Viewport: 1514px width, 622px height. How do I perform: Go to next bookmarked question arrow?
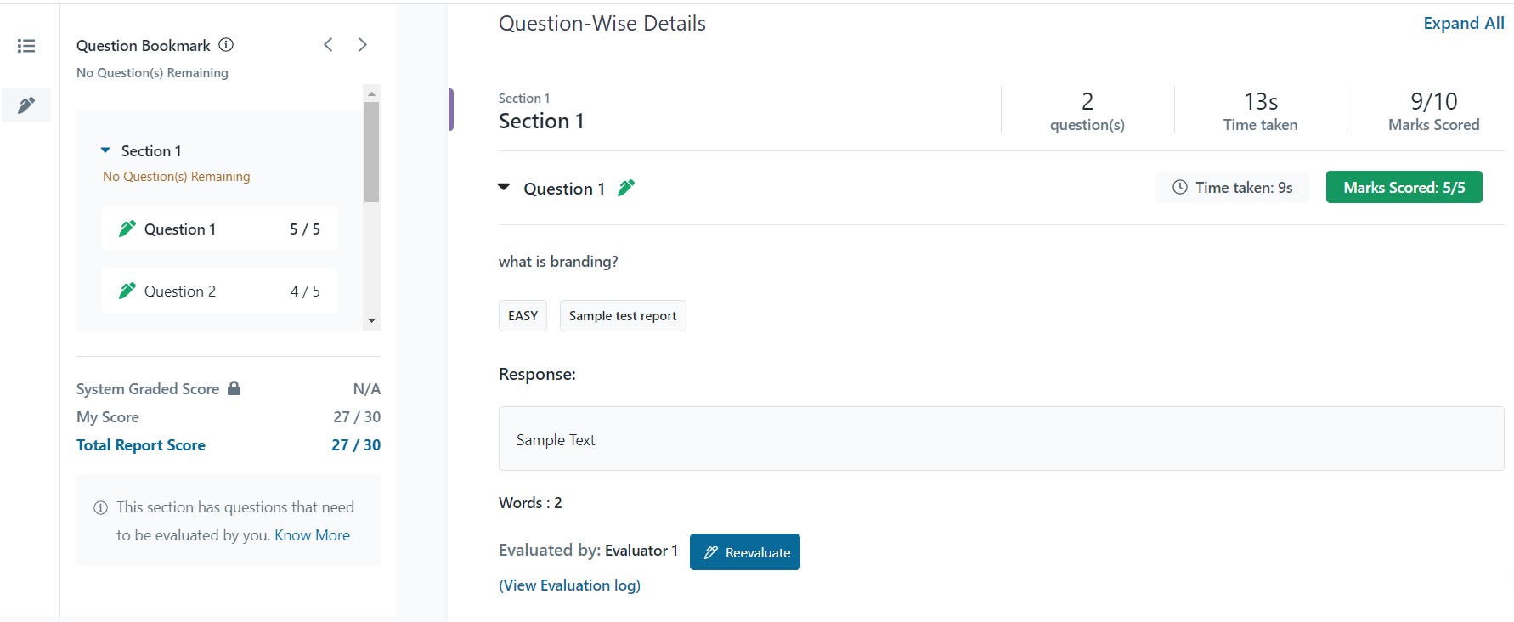pyautogui.click(x=363, y=45)
